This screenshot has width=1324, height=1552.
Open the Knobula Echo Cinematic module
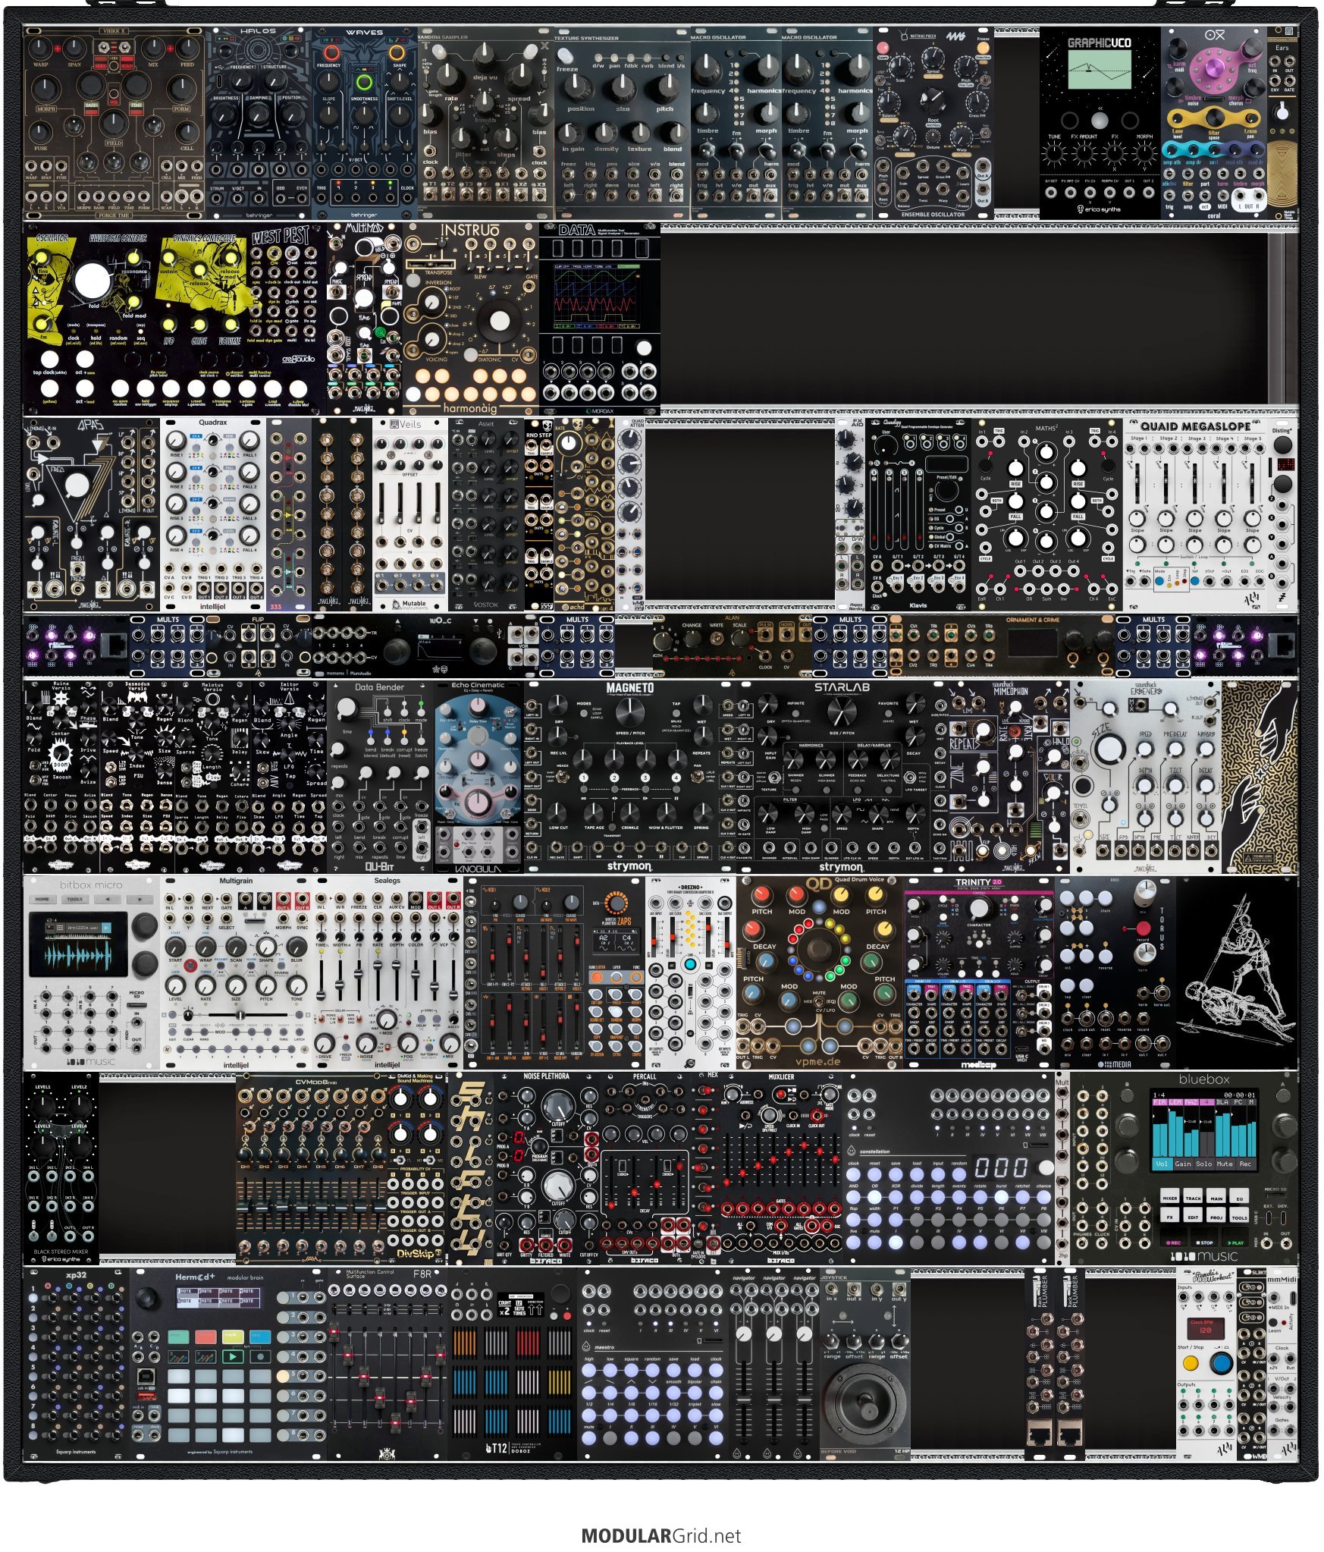tap(478, 776)
